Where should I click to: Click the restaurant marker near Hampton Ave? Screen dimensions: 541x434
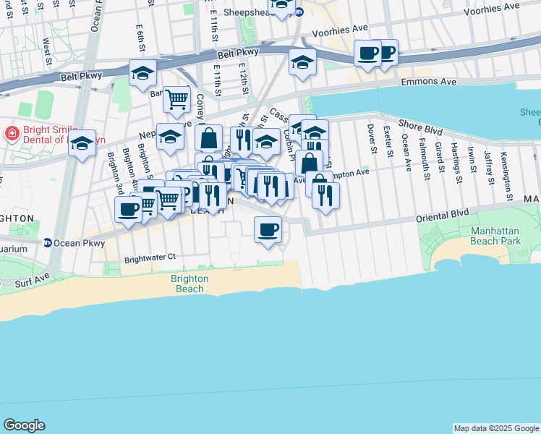(325, 198)
